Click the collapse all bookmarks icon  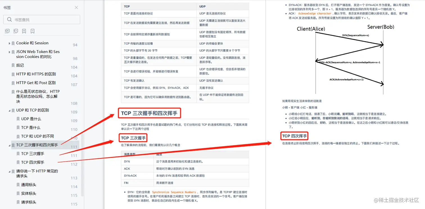point(16,31)
